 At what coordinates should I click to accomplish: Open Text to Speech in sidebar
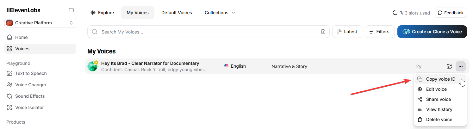(31, 73)
